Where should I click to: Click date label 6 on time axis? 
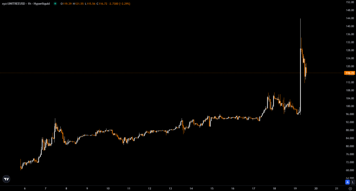tap(25, 189)
